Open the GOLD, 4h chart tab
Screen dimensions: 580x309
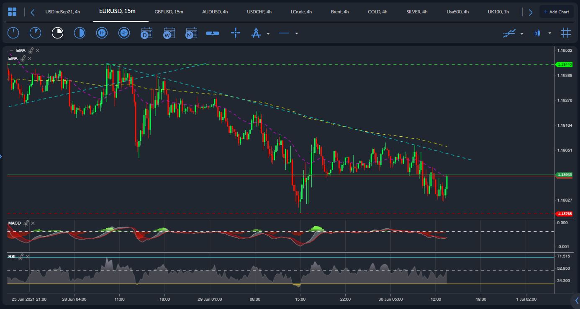point(377,12)
